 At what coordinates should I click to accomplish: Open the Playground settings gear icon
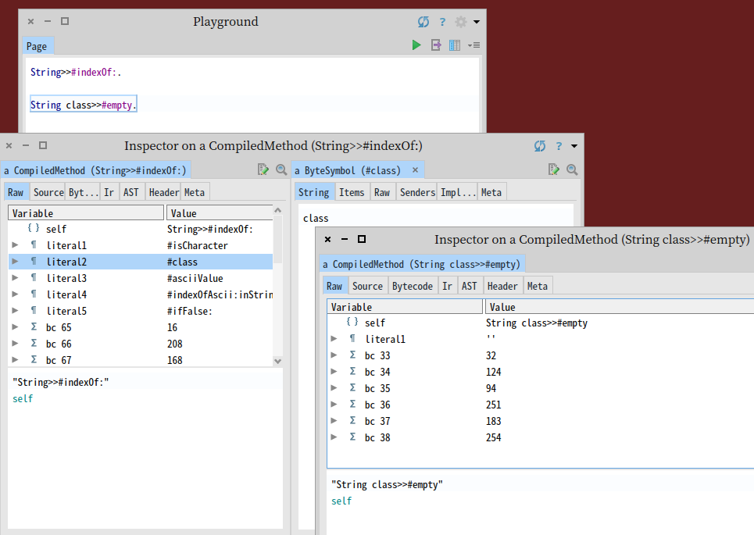pos(460,22)
